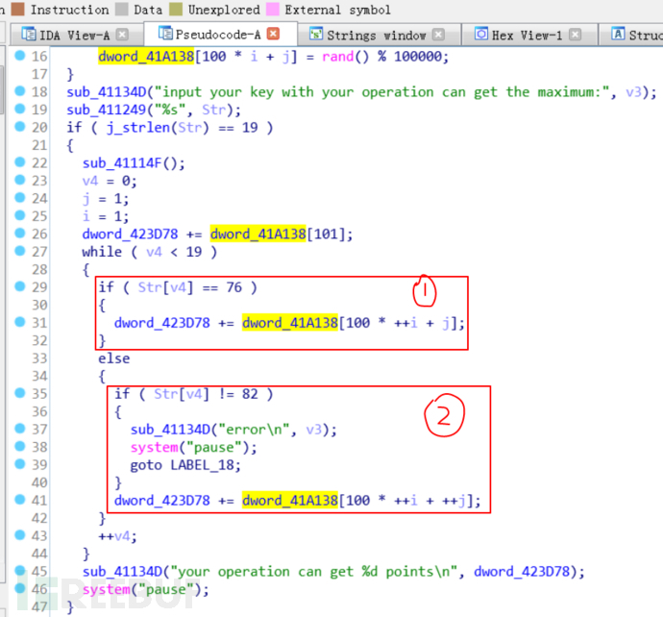Click the Unexplored legend color swatch
Screen dimensions: 663x617
pyautogui.click(x=173, y=10)
